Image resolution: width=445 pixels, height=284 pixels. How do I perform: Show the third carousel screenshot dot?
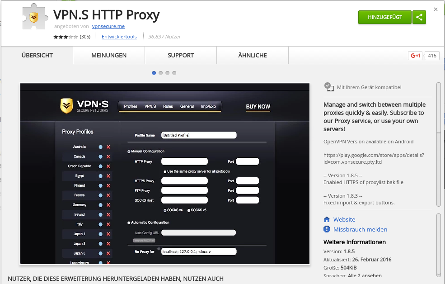168,73
